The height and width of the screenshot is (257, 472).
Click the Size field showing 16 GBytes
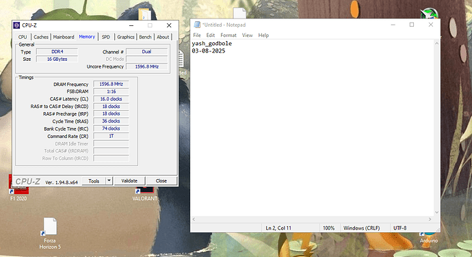click(x=57, y=59)
